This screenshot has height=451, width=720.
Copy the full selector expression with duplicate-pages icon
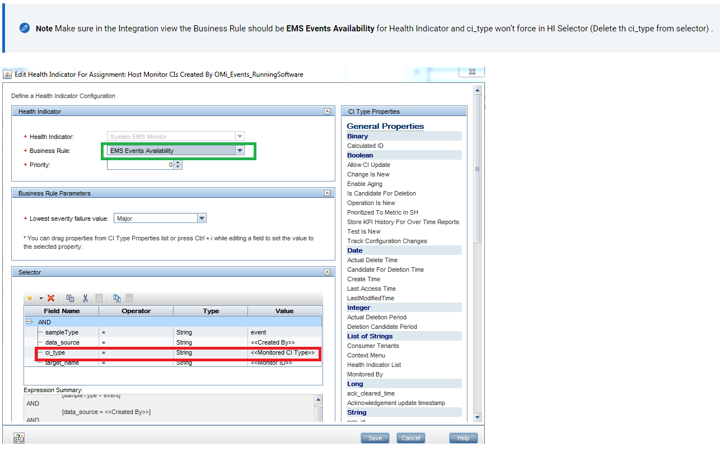point(116,298)
